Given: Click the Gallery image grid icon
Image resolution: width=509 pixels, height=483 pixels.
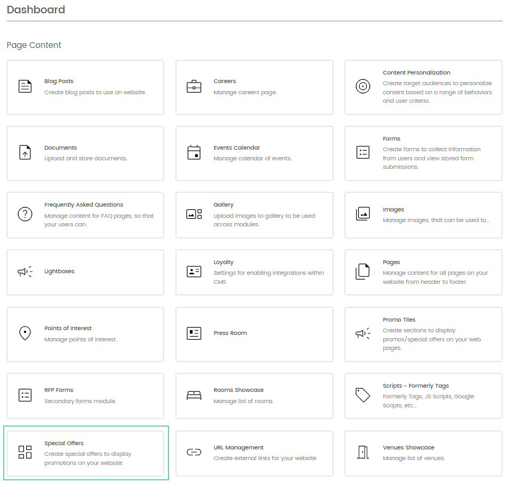Looking at the screenshot, I should point(194,214).
